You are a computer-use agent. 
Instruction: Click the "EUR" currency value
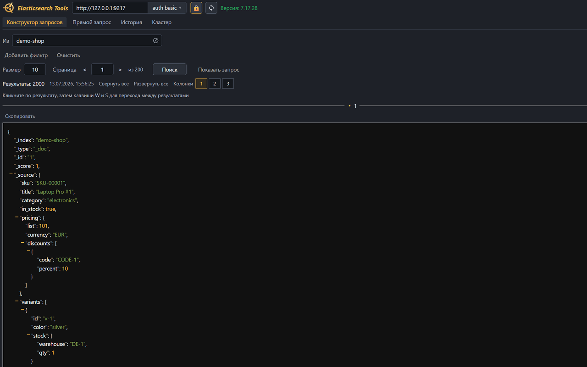pos(60,235)
